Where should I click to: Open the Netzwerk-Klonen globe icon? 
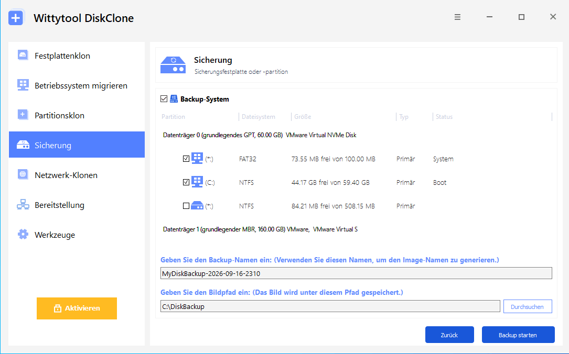pyautogui.click(x=23, y=175)
